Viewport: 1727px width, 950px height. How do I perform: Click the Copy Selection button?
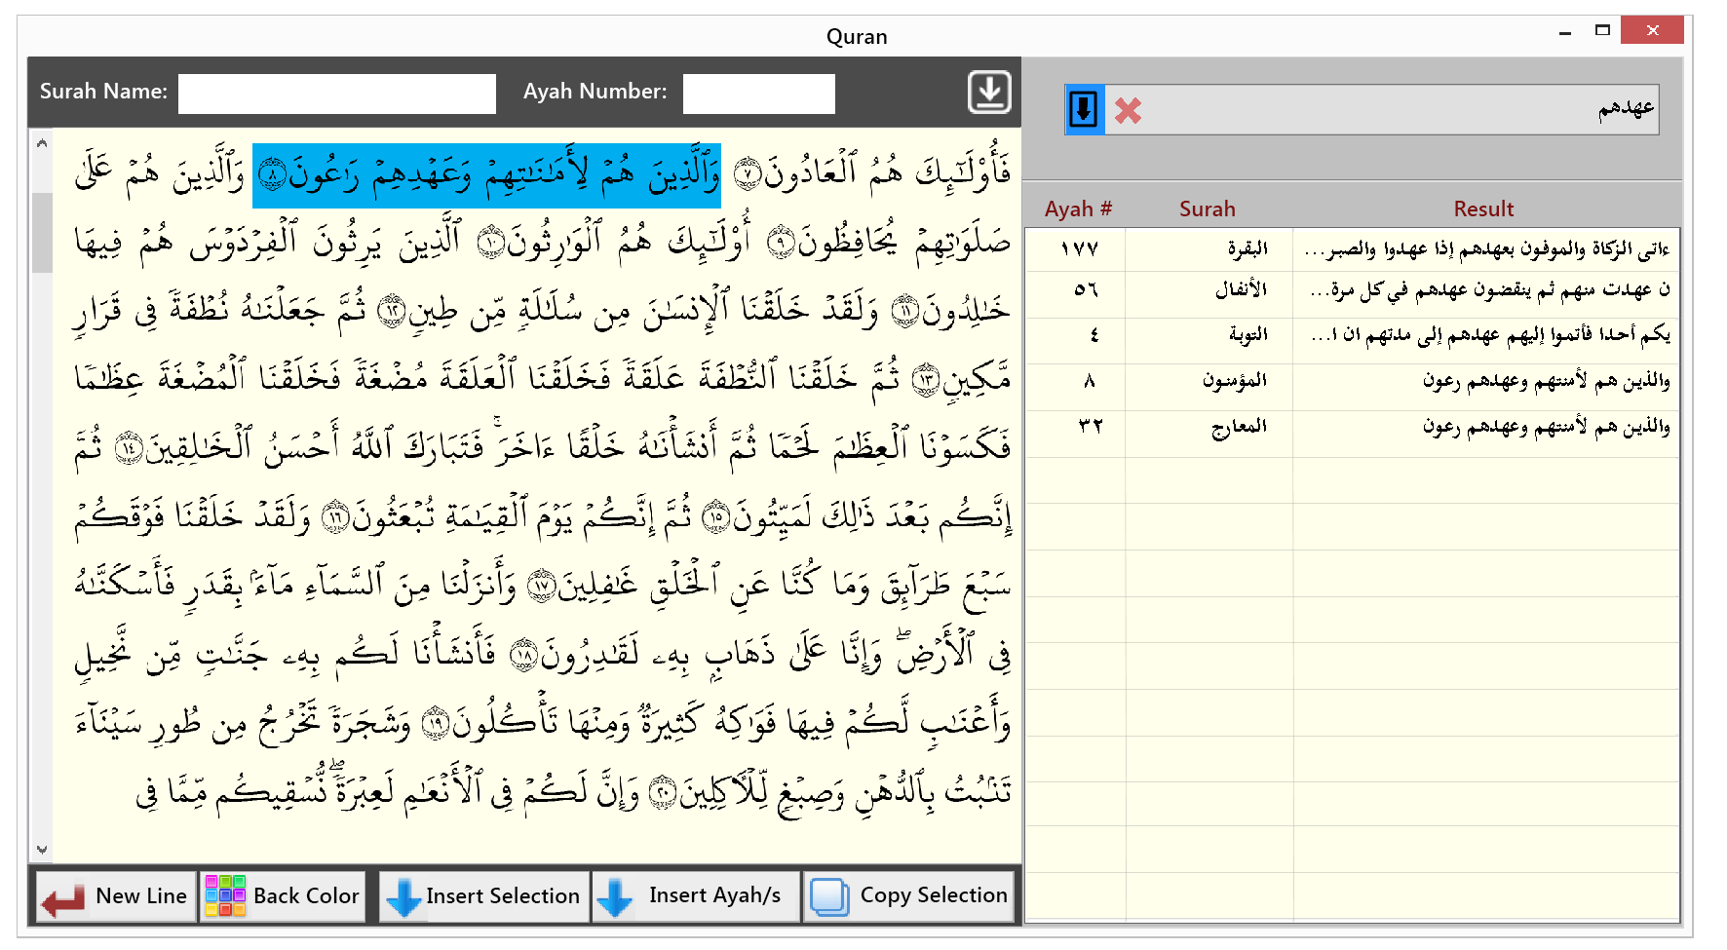[908, 896]
